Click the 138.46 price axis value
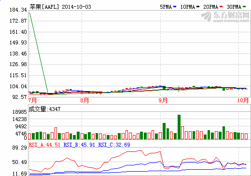The image size is (251, 176). (18, 54)
